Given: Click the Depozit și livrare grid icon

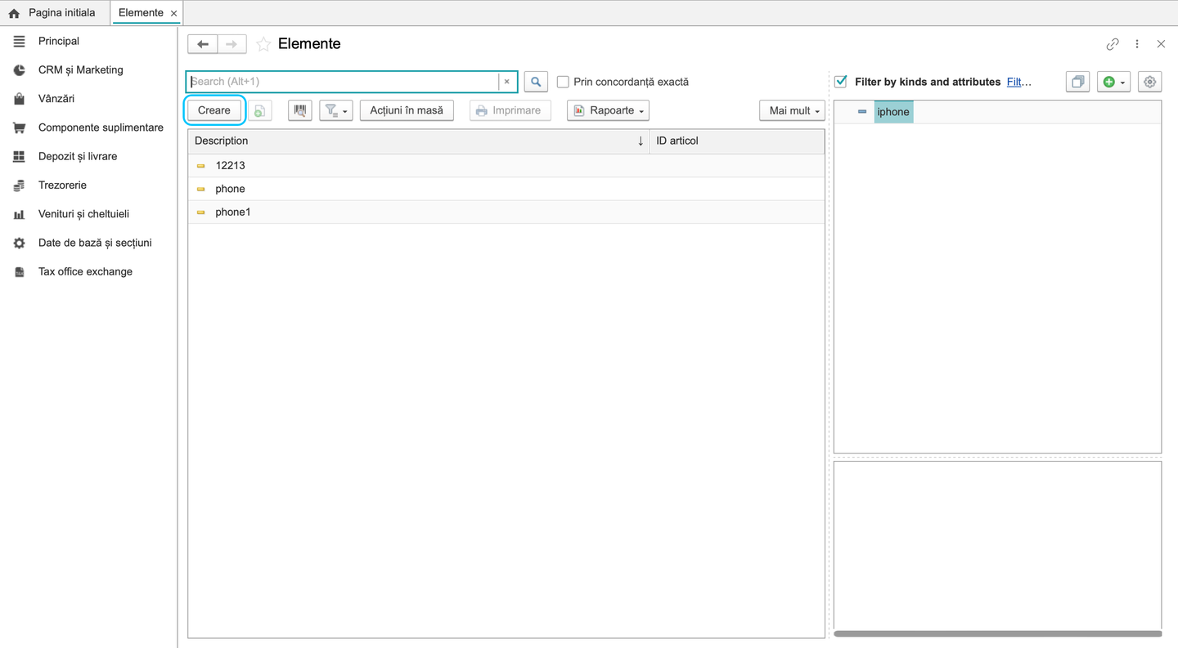Looking at the screenshot, I should point(19,156).
